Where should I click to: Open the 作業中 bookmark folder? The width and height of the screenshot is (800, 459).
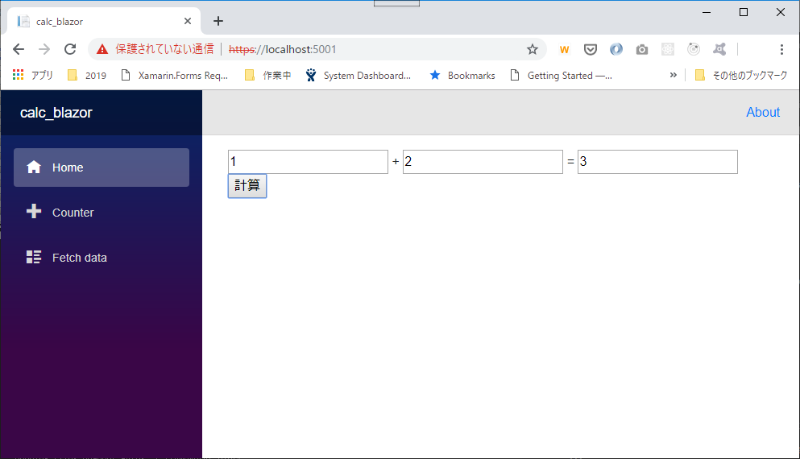[267, 76]
